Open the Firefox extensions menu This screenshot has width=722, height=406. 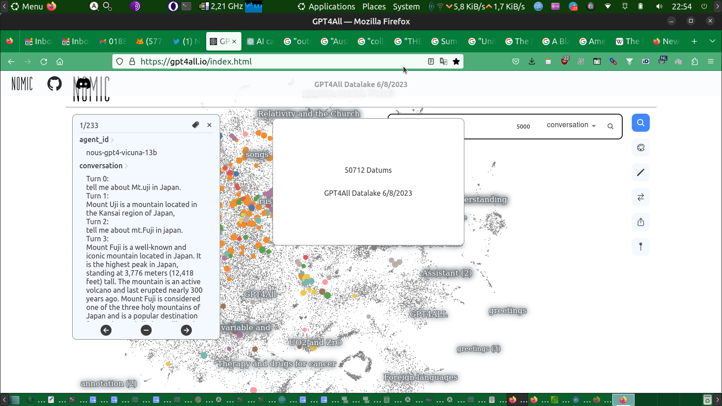point(694,61)
